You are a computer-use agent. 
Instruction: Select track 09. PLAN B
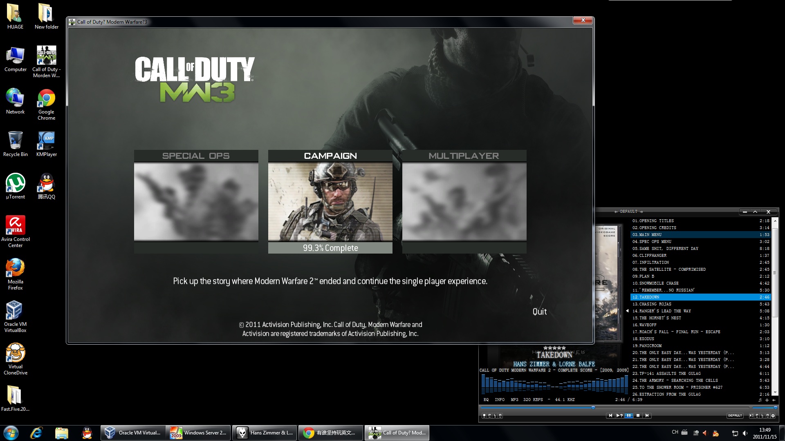coord(701,276)
